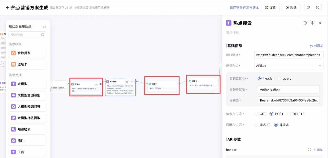Enable 流式 calling mode
The image size is (328, 158).
256,125
